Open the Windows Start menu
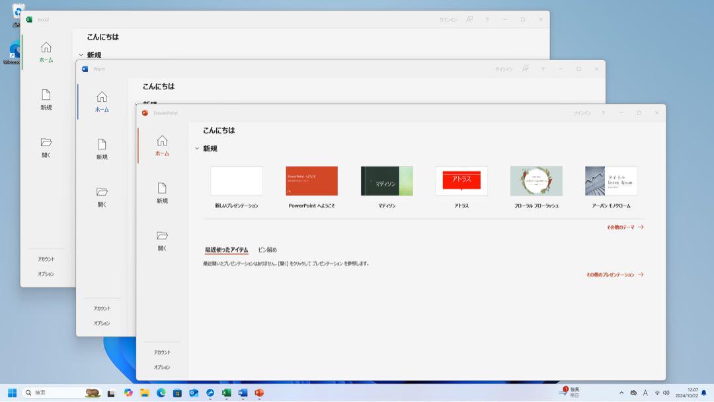714x402 pixels. [13, 393]
